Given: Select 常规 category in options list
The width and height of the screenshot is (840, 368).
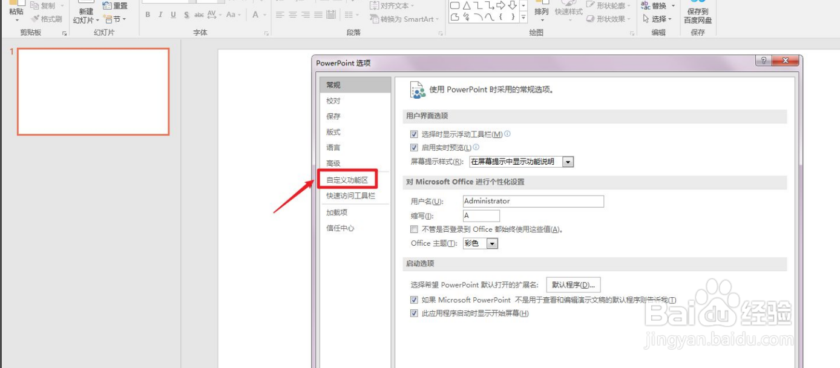Looking at the screenshot, I should [x=355, y=85].
